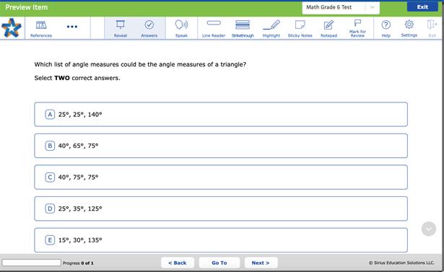Click the grayed Exit door icon

432,29
